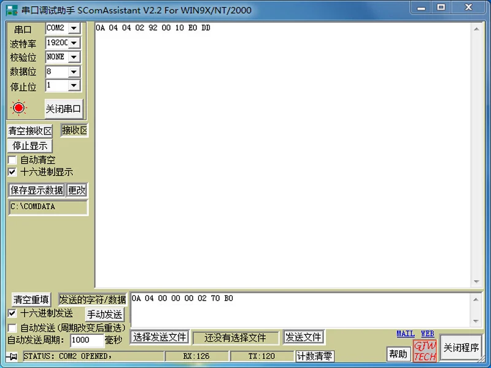This screenshot has height=368, width=491.
Task: Click 'STATUS: COM2 OPENED' status text
Action: (68, 356)
